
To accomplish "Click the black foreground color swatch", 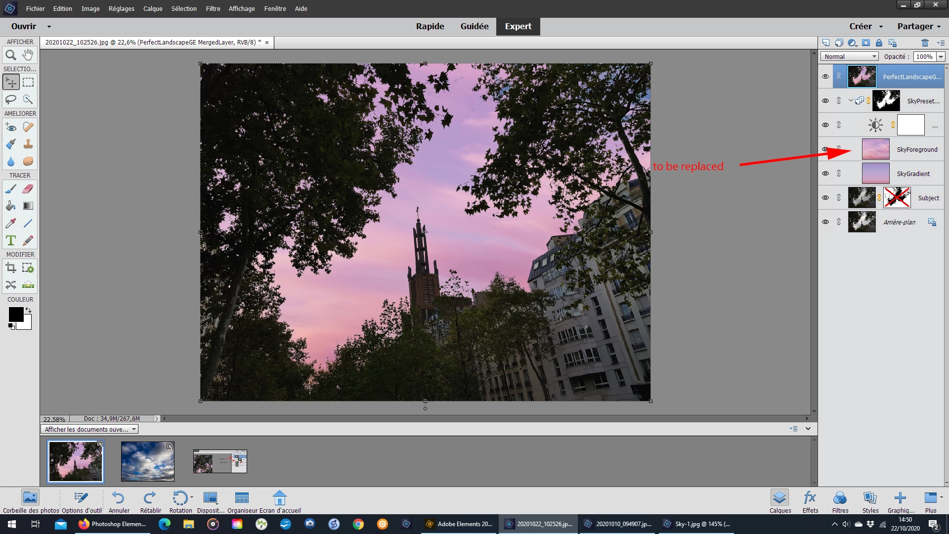I will click(15, 314).
